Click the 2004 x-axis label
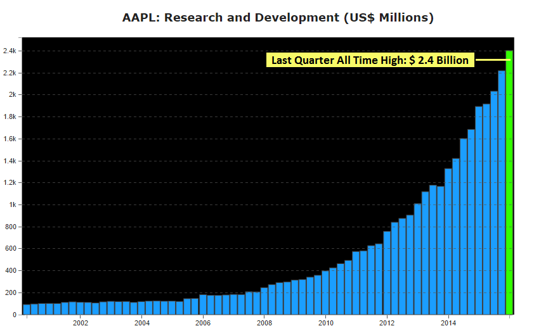The image size is (534, 333). pyautogui.click(x=141, y=323)
